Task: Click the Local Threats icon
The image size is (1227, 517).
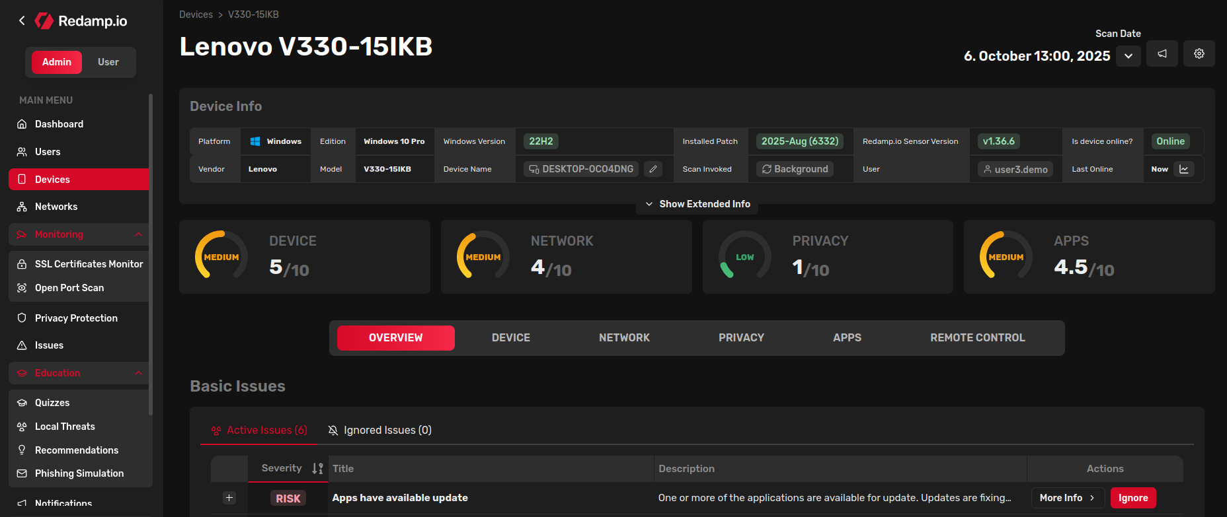Action: pos(22,427)
